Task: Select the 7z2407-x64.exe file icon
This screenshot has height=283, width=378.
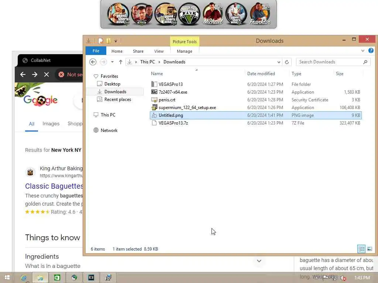Action: (154, 92)
